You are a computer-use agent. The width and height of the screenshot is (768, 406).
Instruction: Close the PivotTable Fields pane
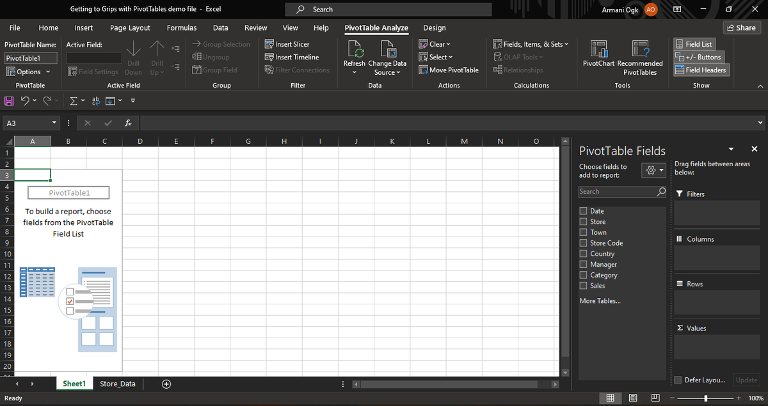point(754,149)
